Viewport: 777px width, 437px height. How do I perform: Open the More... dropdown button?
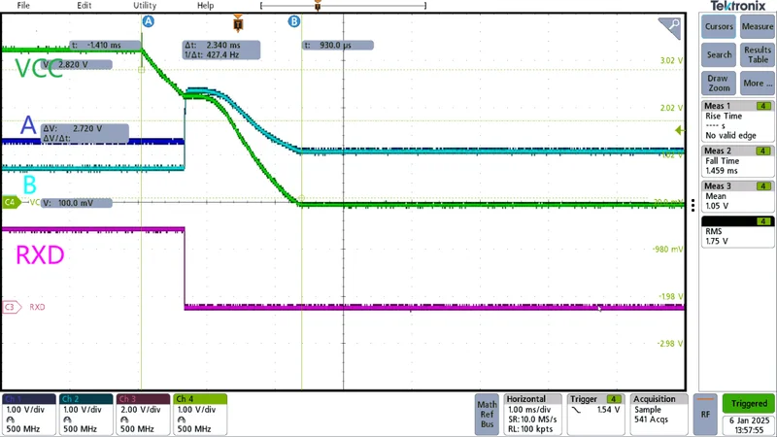click(758, 84)
